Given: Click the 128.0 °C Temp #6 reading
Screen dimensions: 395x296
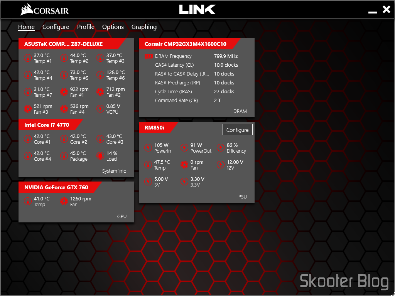Looking at the screenshot, I should (x=116, y=72).
